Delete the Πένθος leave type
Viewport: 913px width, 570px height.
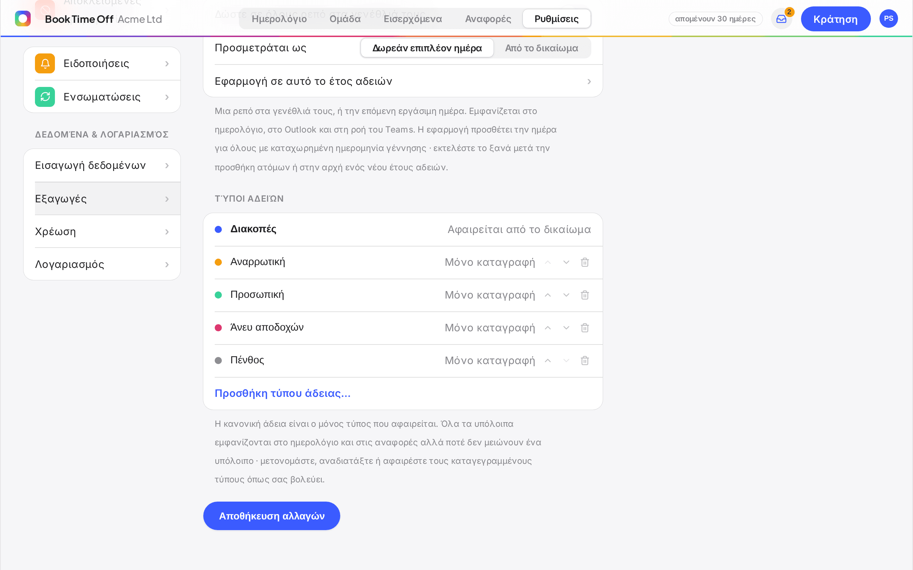pyautogui.click(x=585, y=361)
